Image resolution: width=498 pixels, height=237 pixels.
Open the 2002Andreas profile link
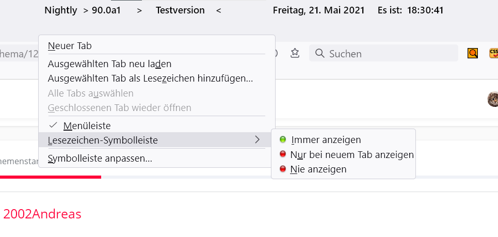[42, 214]
